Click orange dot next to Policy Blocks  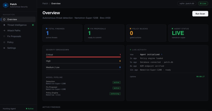pos(130,29)
